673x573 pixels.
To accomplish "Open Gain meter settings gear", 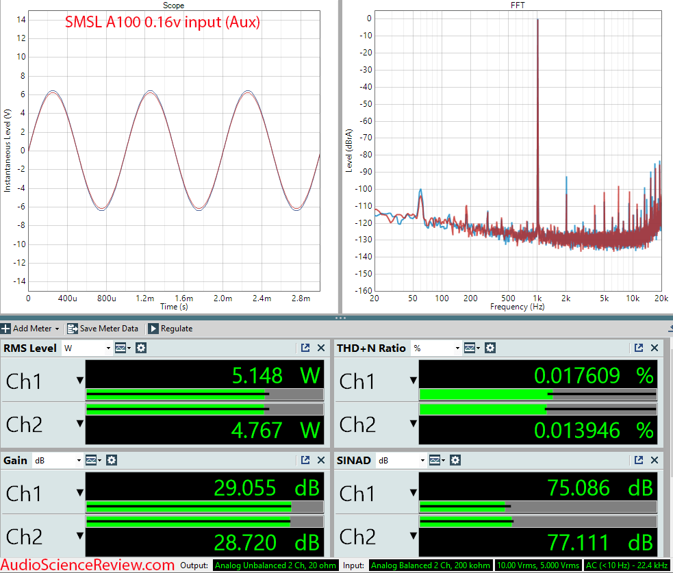I will click(x=112, y=461).
